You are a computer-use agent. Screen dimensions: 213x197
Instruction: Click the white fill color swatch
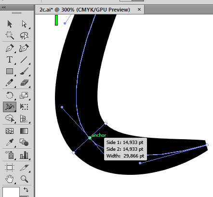point(11,192)
